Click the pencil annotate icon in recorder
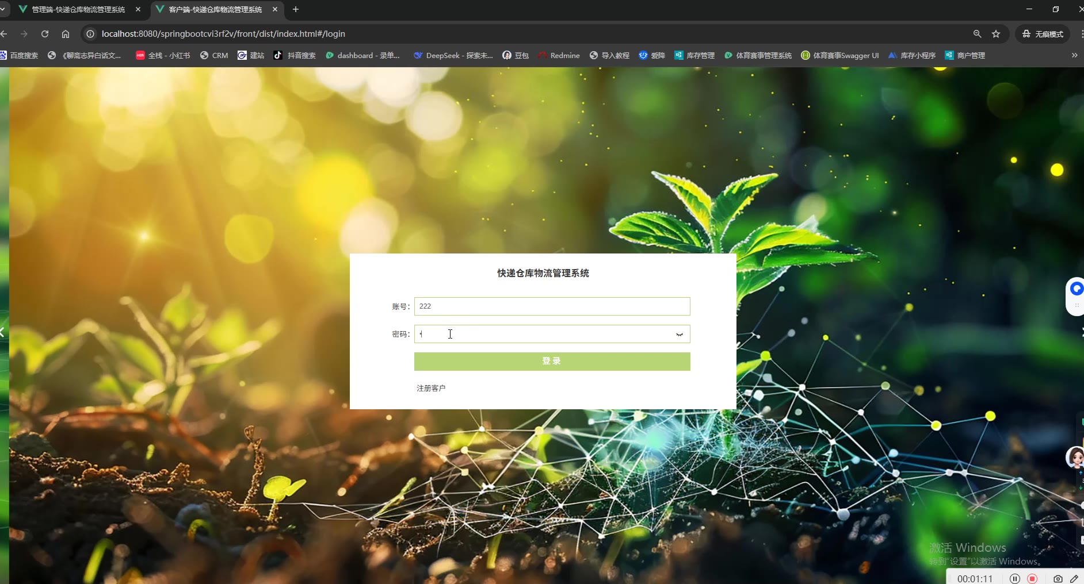Viewport: 1084px width, 584px height. pos(1074,579)
